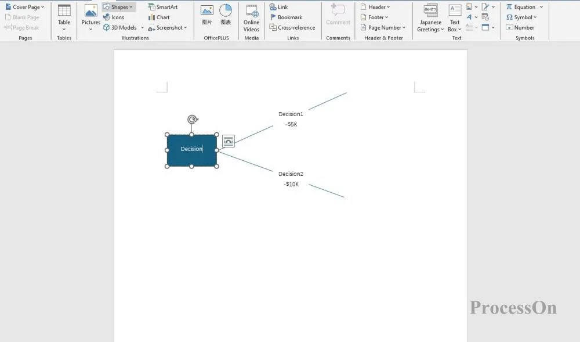The width and height of the screenshot is (580, 342).
Task: Open the Pictures insert menu
Action: tap(90, 18)
